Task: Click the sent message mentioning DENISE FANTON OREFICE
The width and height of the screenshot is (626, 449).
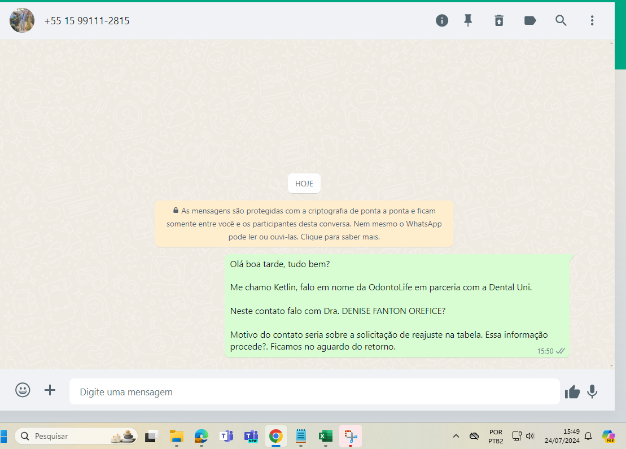Action: pyautogui.click(x=397, y=306)
